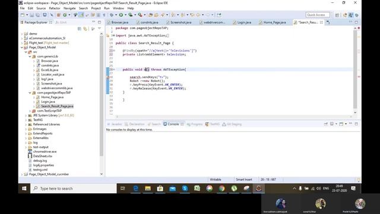Screen dimensions: 380x214
Task: Open the Project menu
Action: click(x=96, y=8)
